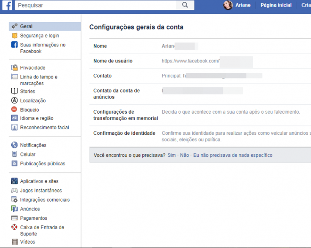Click Ariane profile name in top bar

(x=243, y=5)
